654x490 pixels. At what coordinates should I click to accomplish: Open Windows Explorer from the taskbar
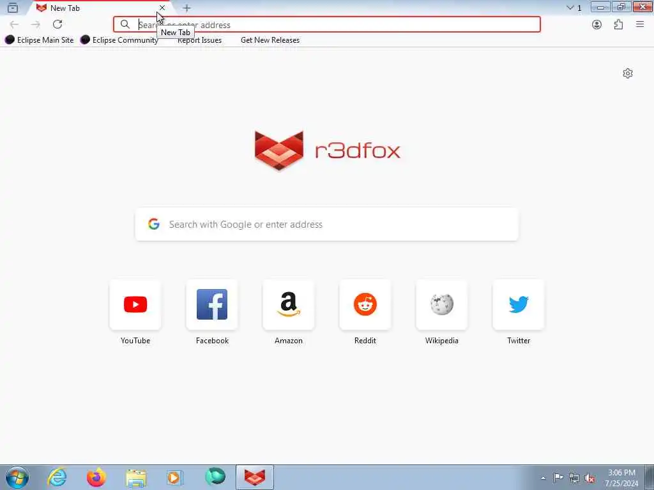(x=136, y=477)
